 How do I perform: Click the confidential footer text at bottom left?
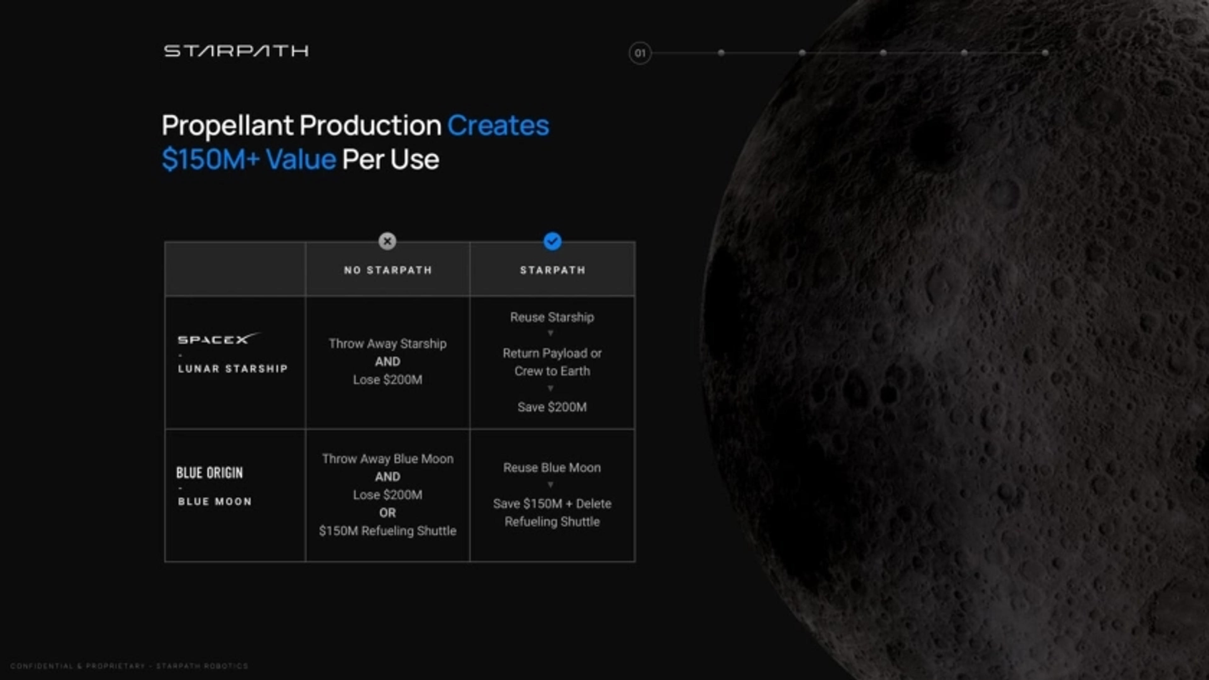coord(129,666)
